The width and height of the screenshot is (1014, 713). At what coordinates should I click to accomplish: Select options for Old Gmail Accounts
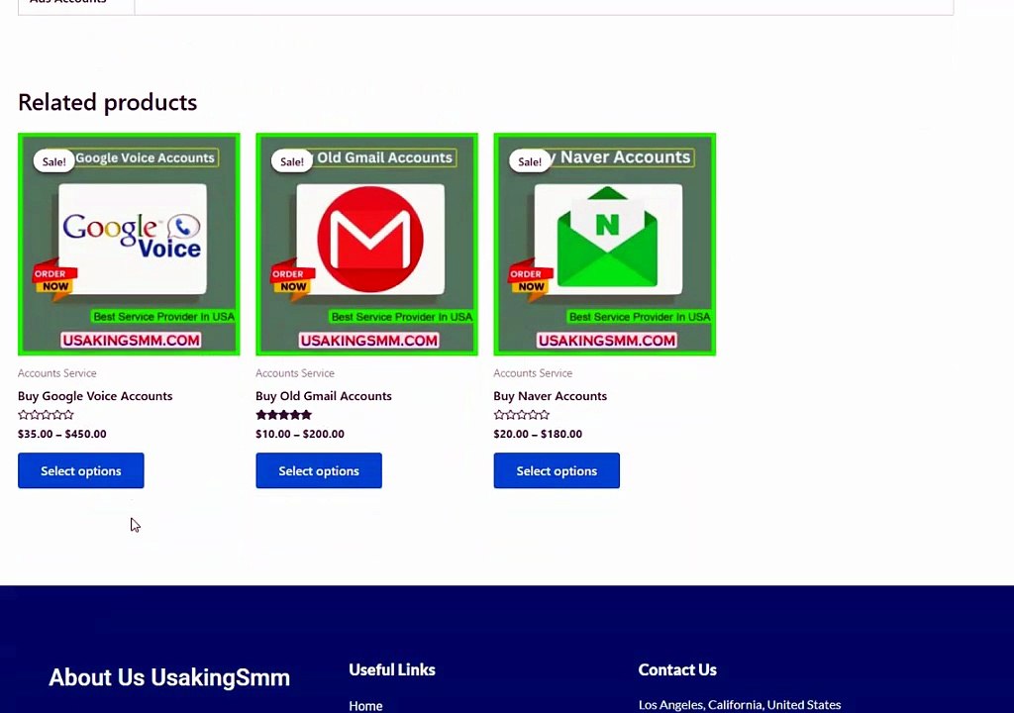click(319, 470)
